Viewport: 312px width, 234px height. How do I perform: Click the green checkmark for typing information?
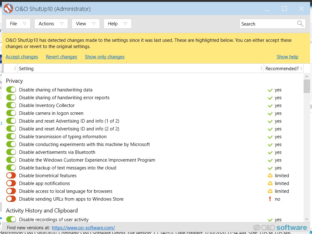pyautogui.click(x=270, y=137)
